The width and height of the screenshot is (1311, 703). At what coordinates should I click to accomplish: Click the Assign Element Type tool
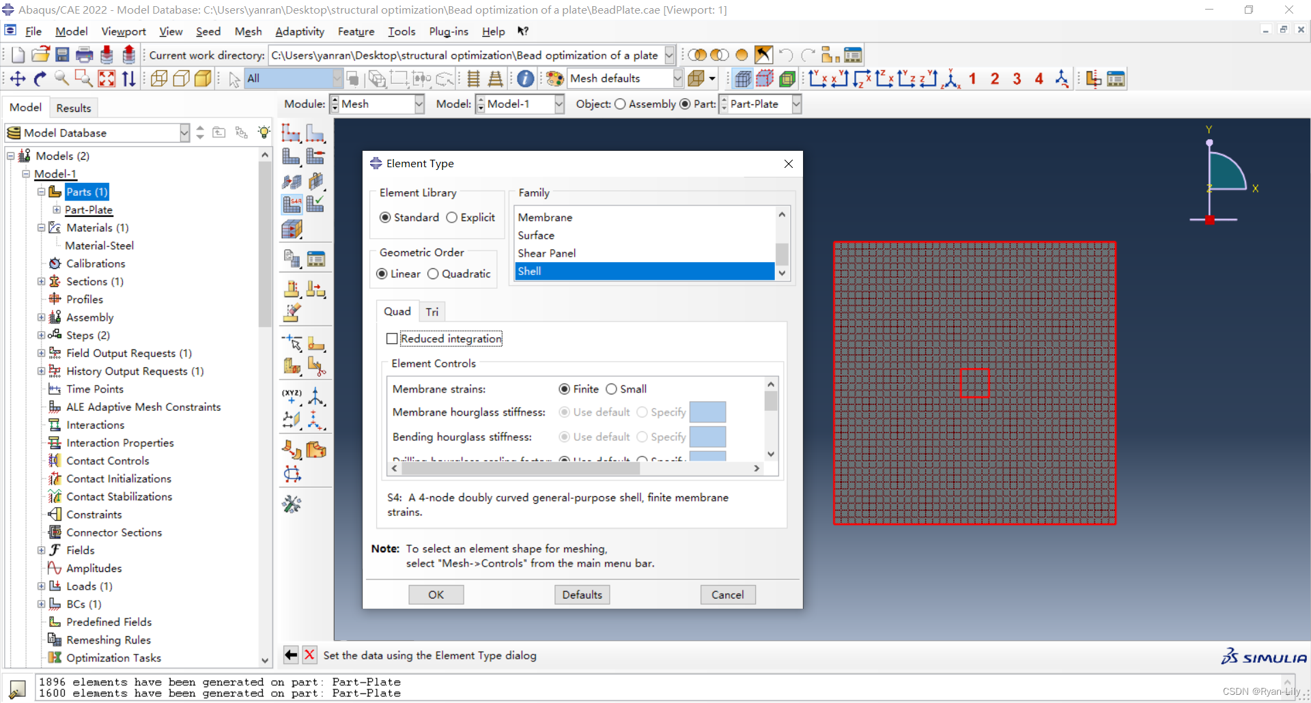click(x=292, y=204)
